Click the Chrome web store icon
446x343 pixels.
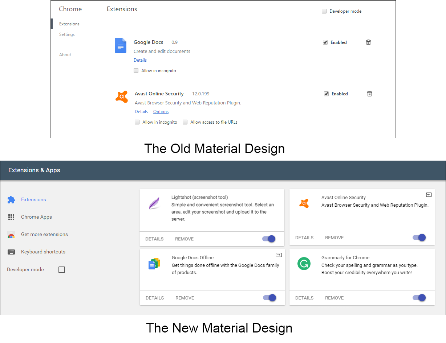pos(11,235)
